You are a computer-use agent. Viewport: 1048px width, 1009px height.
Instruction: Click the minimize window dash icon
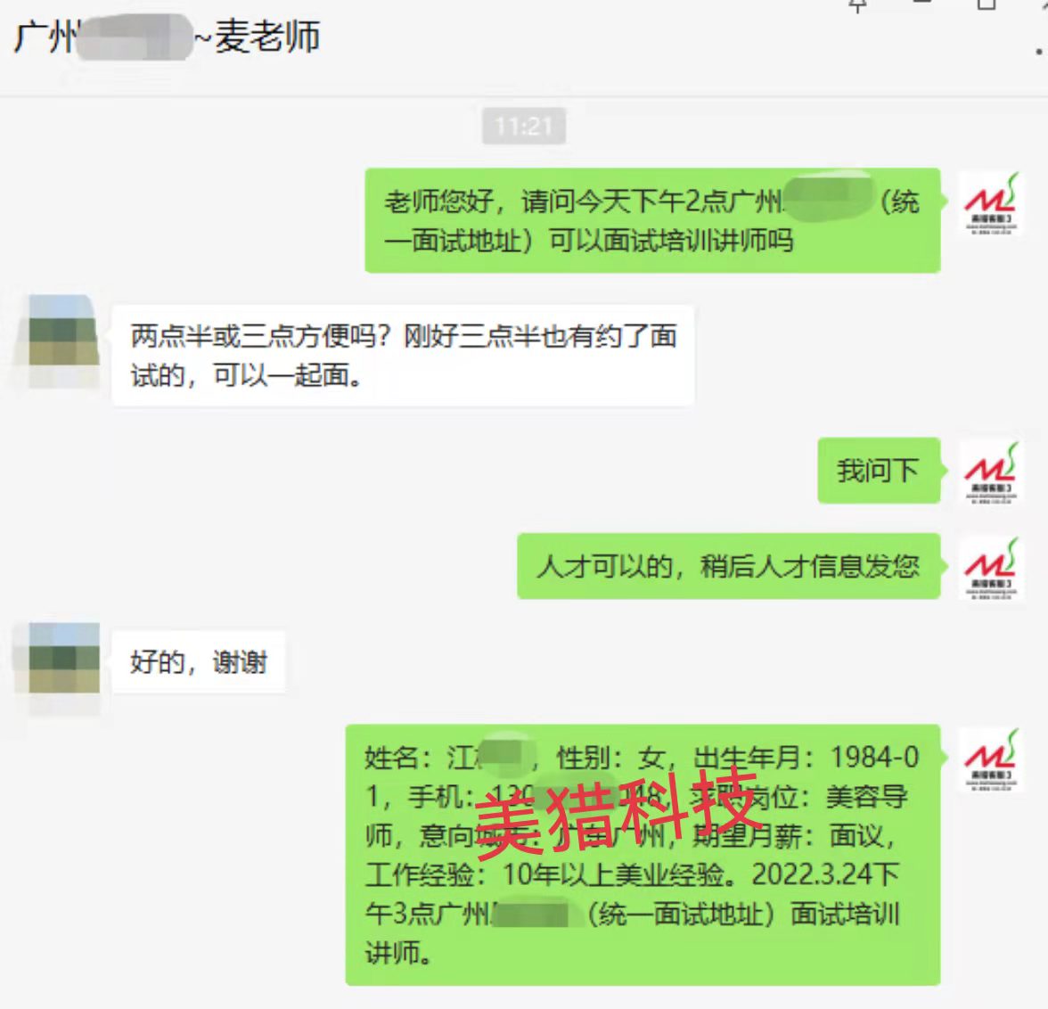(922, 3)
